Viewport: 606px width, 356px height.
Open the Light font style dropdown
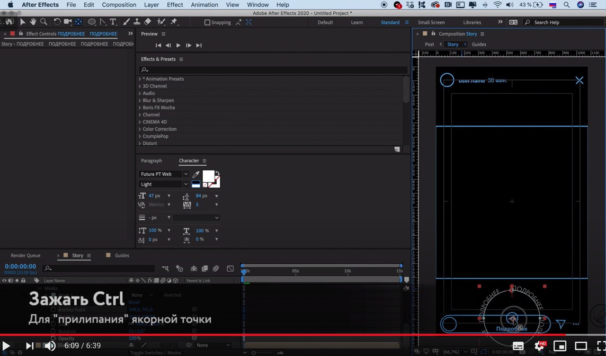tap(163, 184)
